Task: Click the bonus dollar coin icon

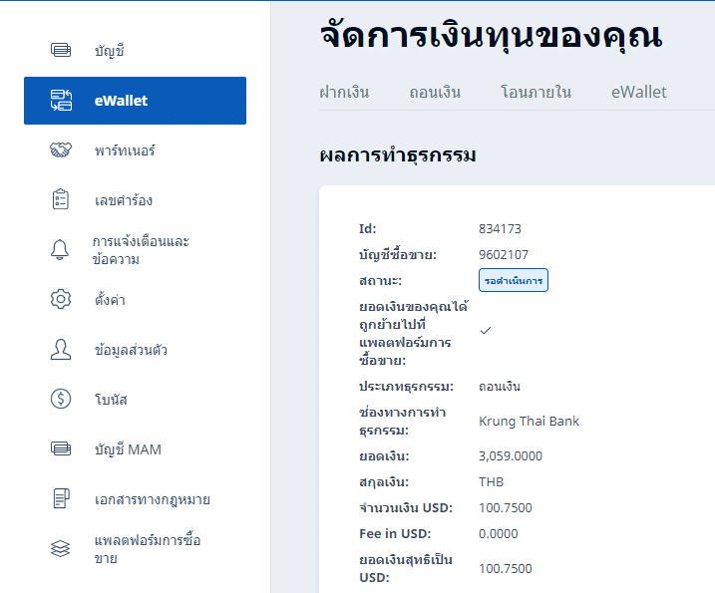Action: pos(61,399)
